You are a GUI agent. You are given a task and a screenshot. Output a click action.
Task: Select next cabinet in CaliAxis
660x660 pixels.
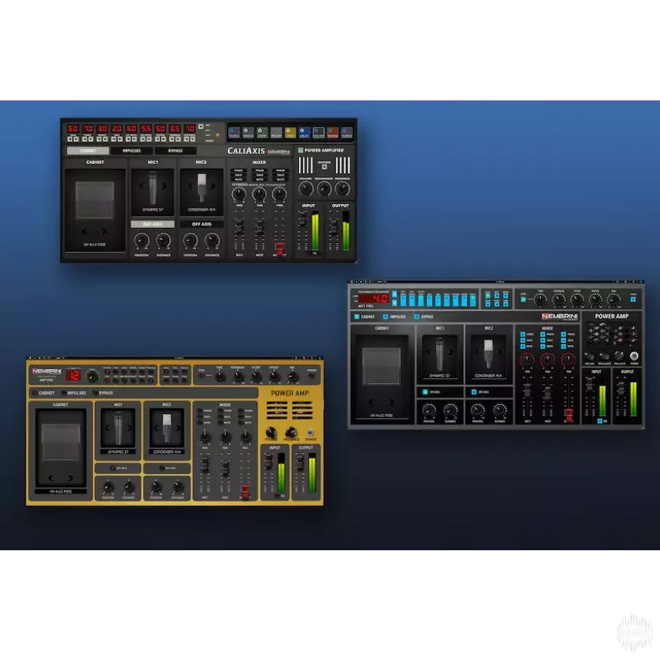[104, 231]
